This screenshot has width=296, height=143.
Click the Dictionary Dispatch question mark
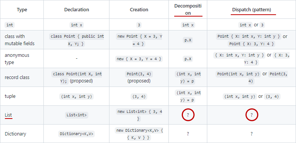252,134
